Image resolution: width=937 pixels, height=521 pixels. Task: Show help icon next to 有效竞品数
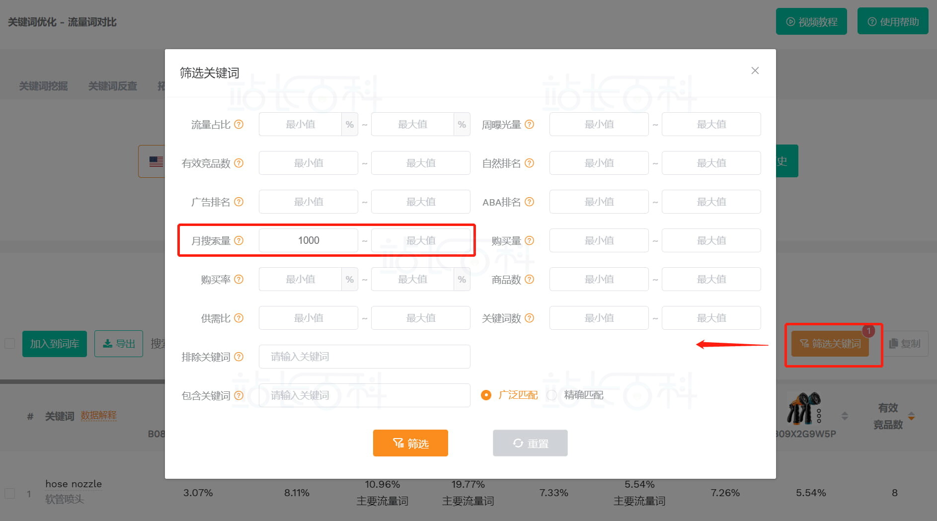click(x=239, y=163)
